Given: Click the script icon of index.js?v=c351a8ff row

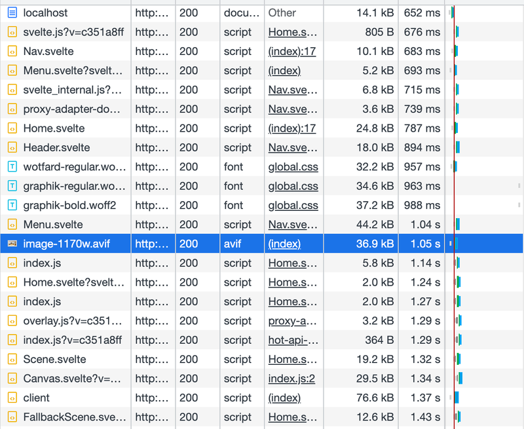Looking at the screenshot, I should point(12,340).
